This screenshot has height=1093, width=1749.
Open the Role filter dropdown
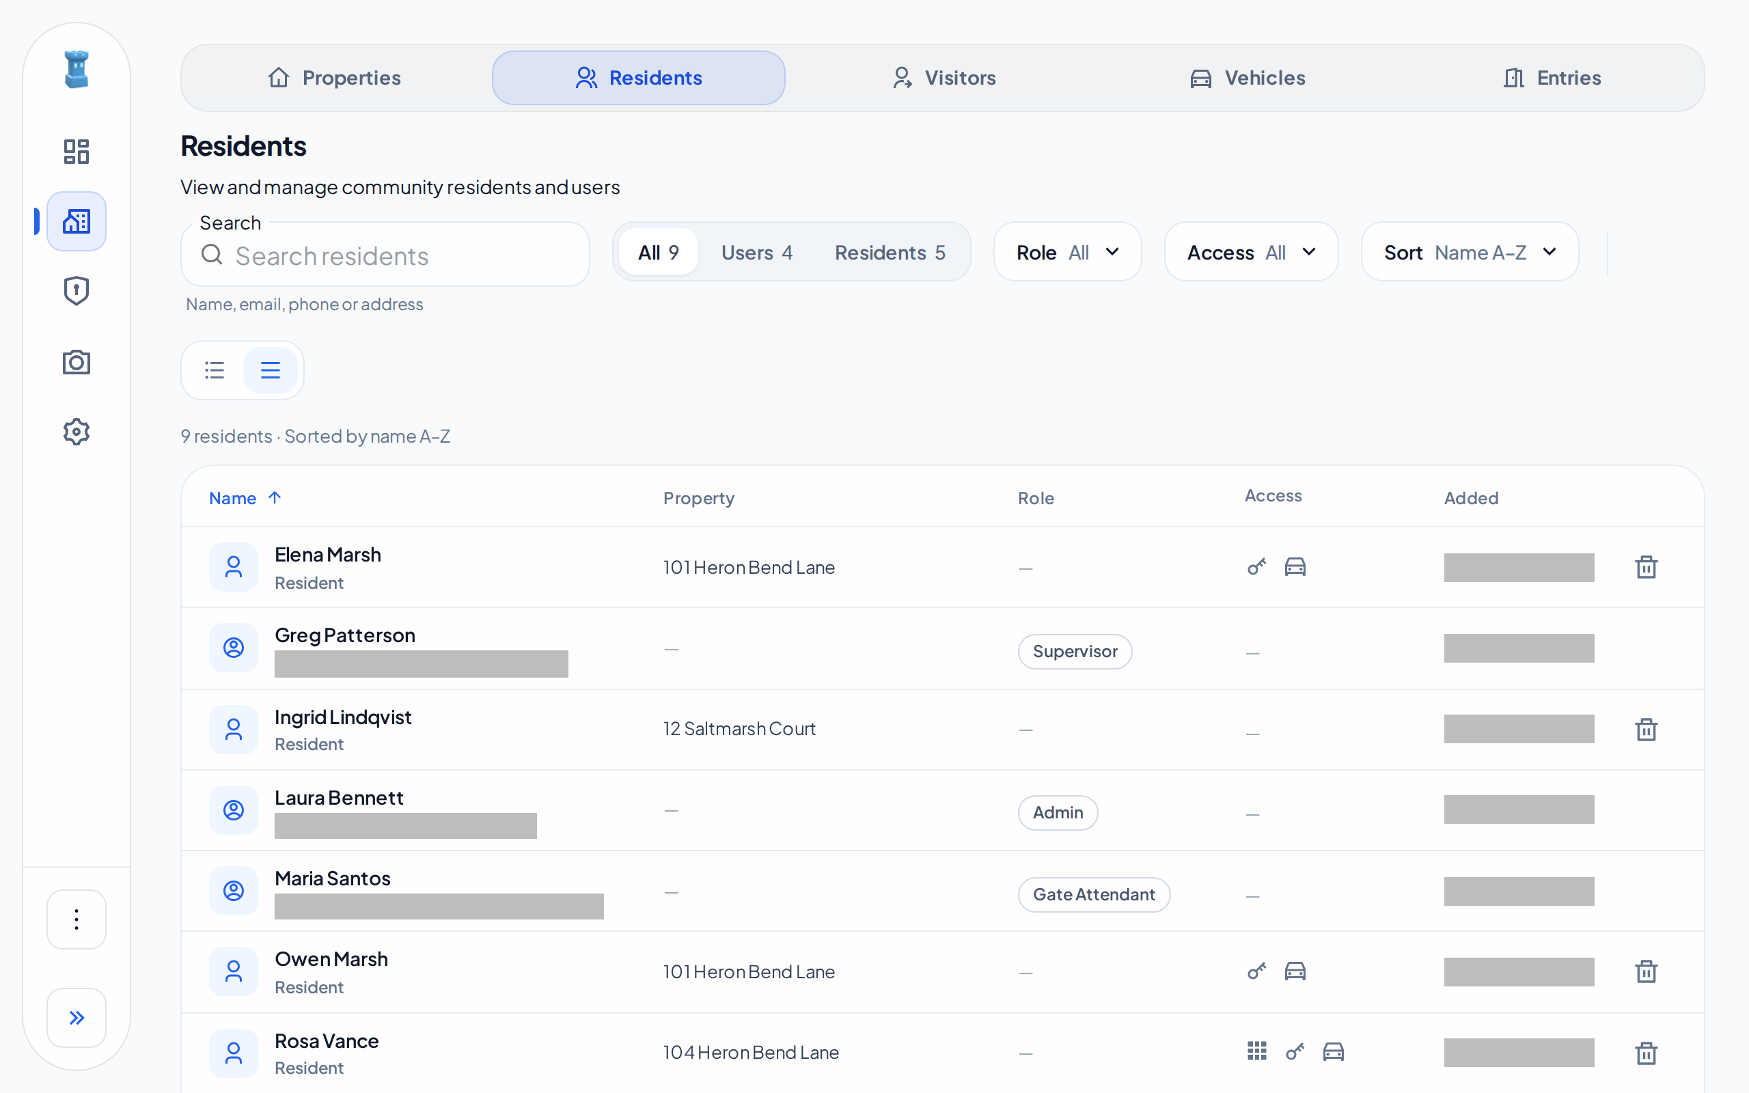point(1067,252)
